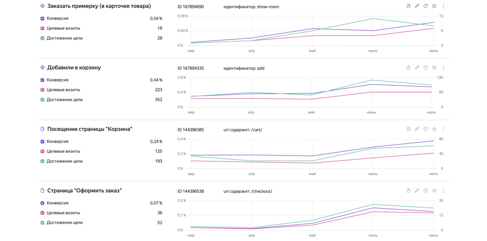The width and height of the screenshot is (487, 241).
Task: Star the "Посещение страницы Корзина" goal
Action: (x=434, y=129)
